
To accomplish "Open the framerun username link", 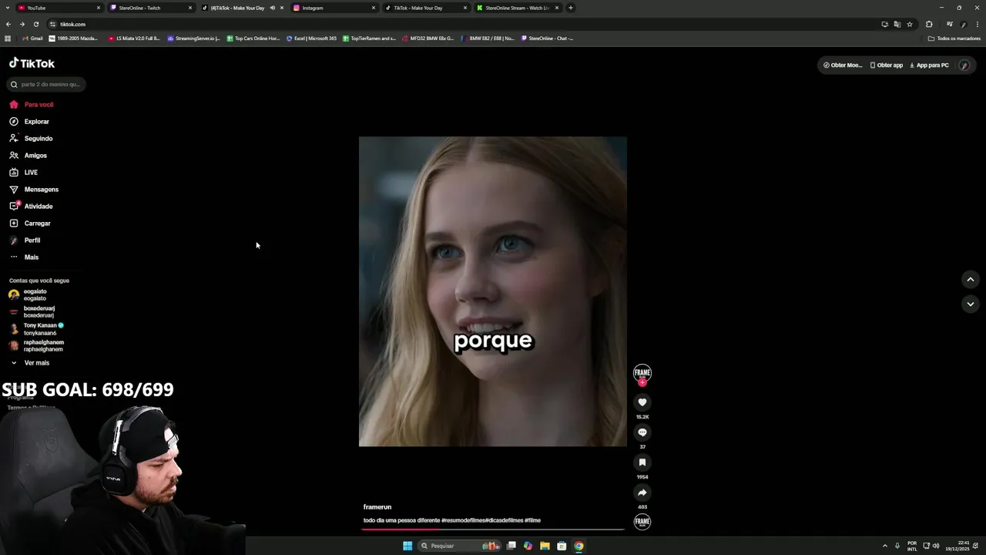I will click(x=377, y=507).
